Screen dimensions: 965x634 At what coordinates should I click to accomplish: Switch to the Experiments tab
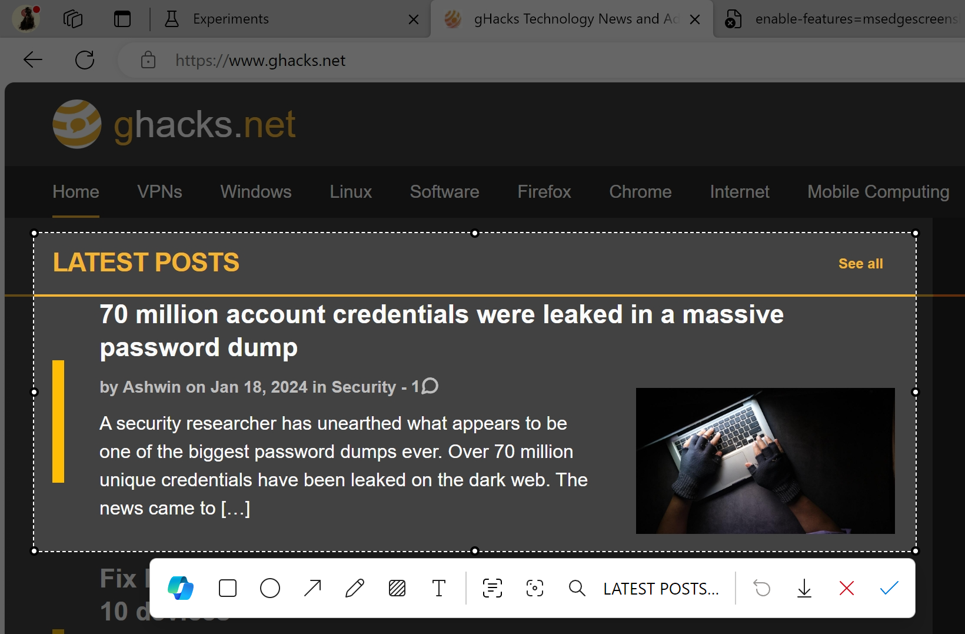(x=230, y=18)
